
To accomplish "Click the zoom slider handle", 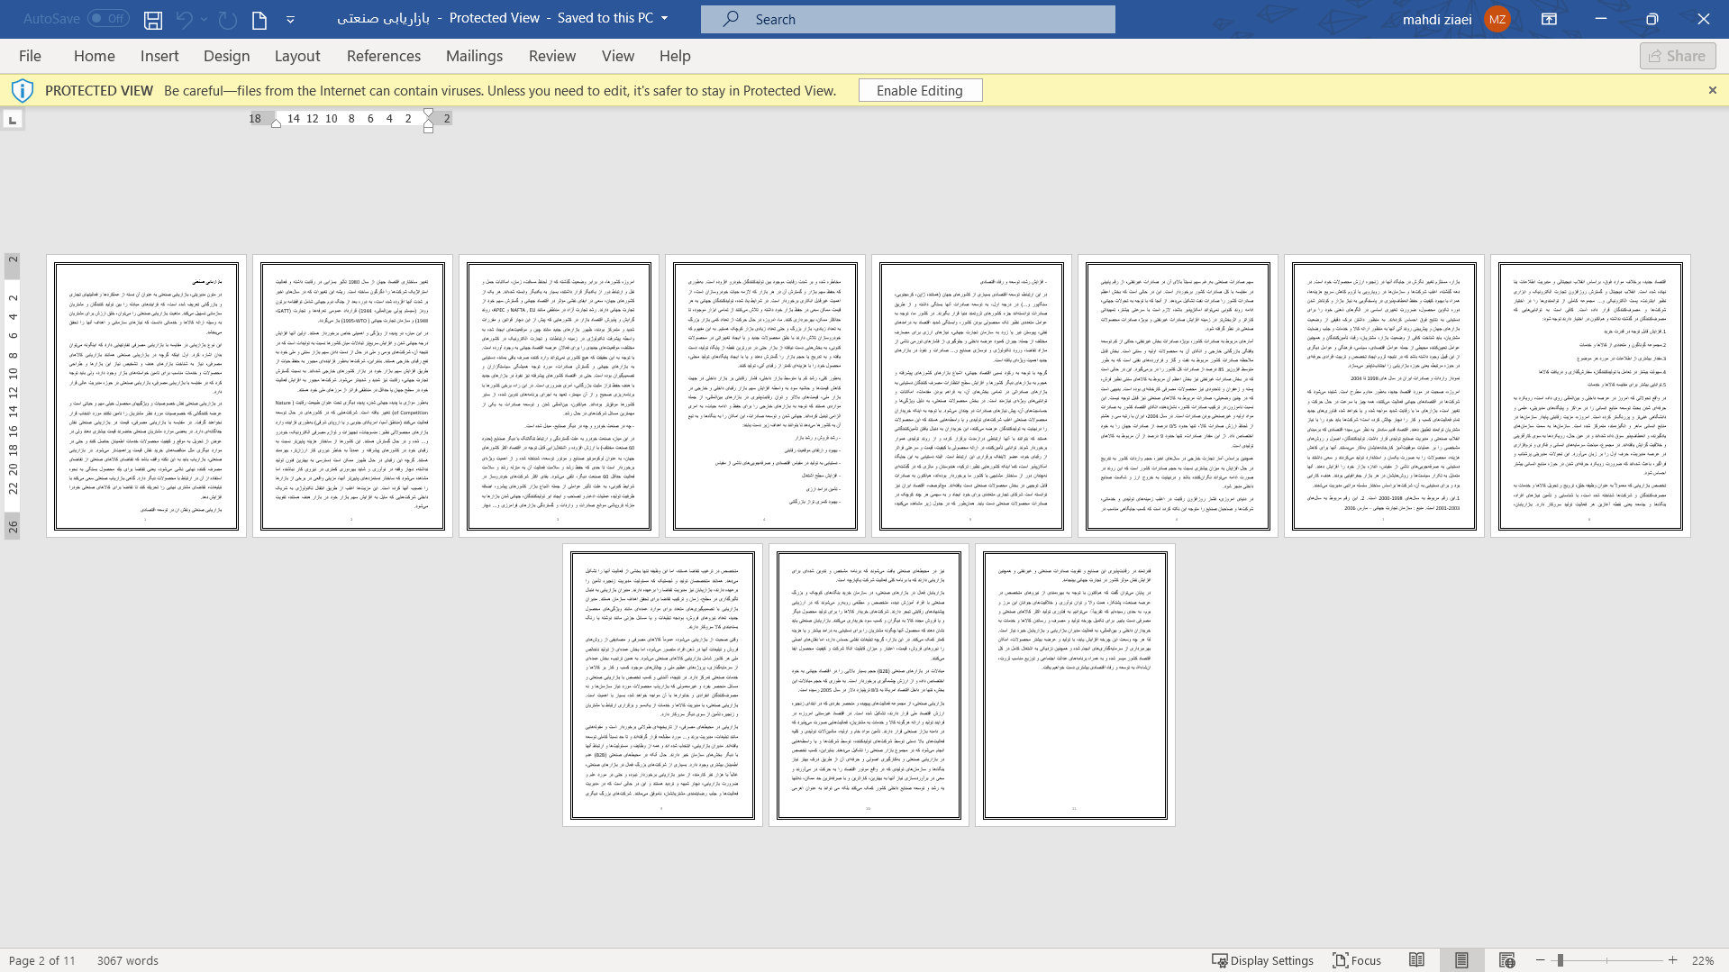I will coord(1560,960).
